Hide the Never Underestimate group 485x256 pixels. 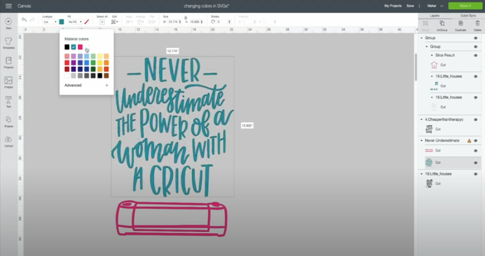[x=476, y=141]
